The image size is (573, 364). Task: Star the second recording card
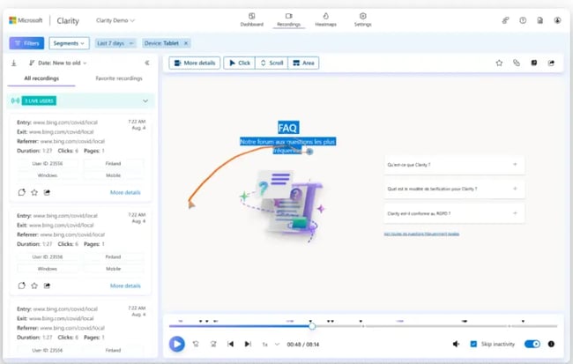click(x=34, y=286)
